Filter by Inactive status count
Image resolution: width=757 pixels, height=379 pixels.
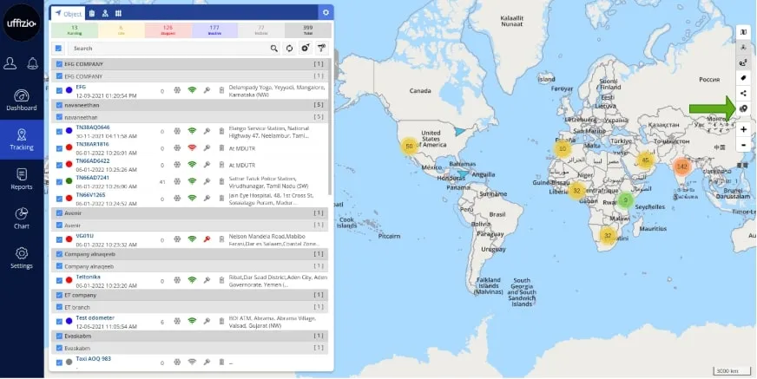pyautogui.click(x=214, y=31)
